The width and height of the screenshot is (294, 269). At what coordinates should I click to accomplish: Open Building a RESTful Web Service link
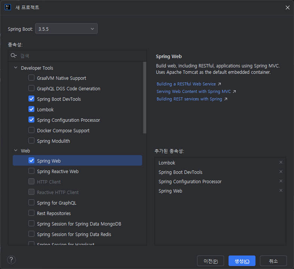pos(186,84)
